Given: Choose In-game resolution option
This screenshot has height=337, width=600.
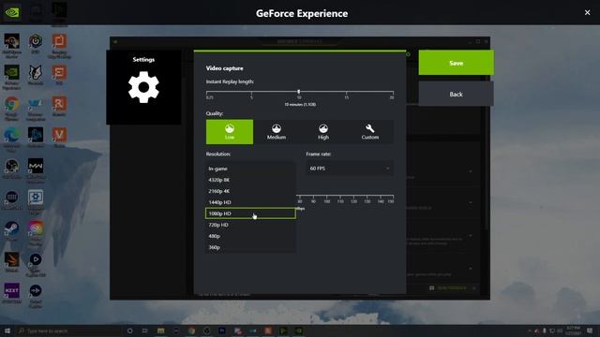Looking at the screenshot, I should (x=250, y=168).
